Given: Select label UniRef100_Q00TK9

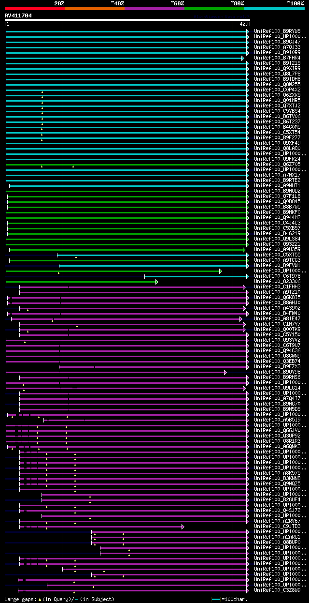Looking at the screenshot, I should pos(277,330).
